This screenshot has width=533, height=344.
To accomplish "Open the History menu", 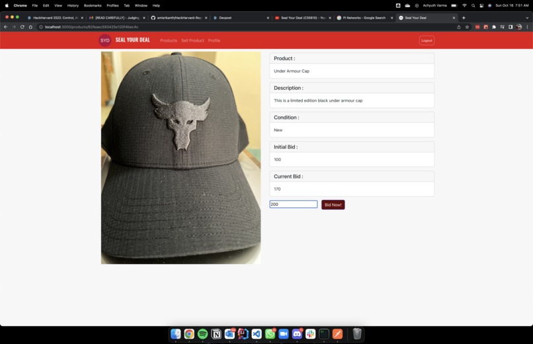I will (73, 5).
